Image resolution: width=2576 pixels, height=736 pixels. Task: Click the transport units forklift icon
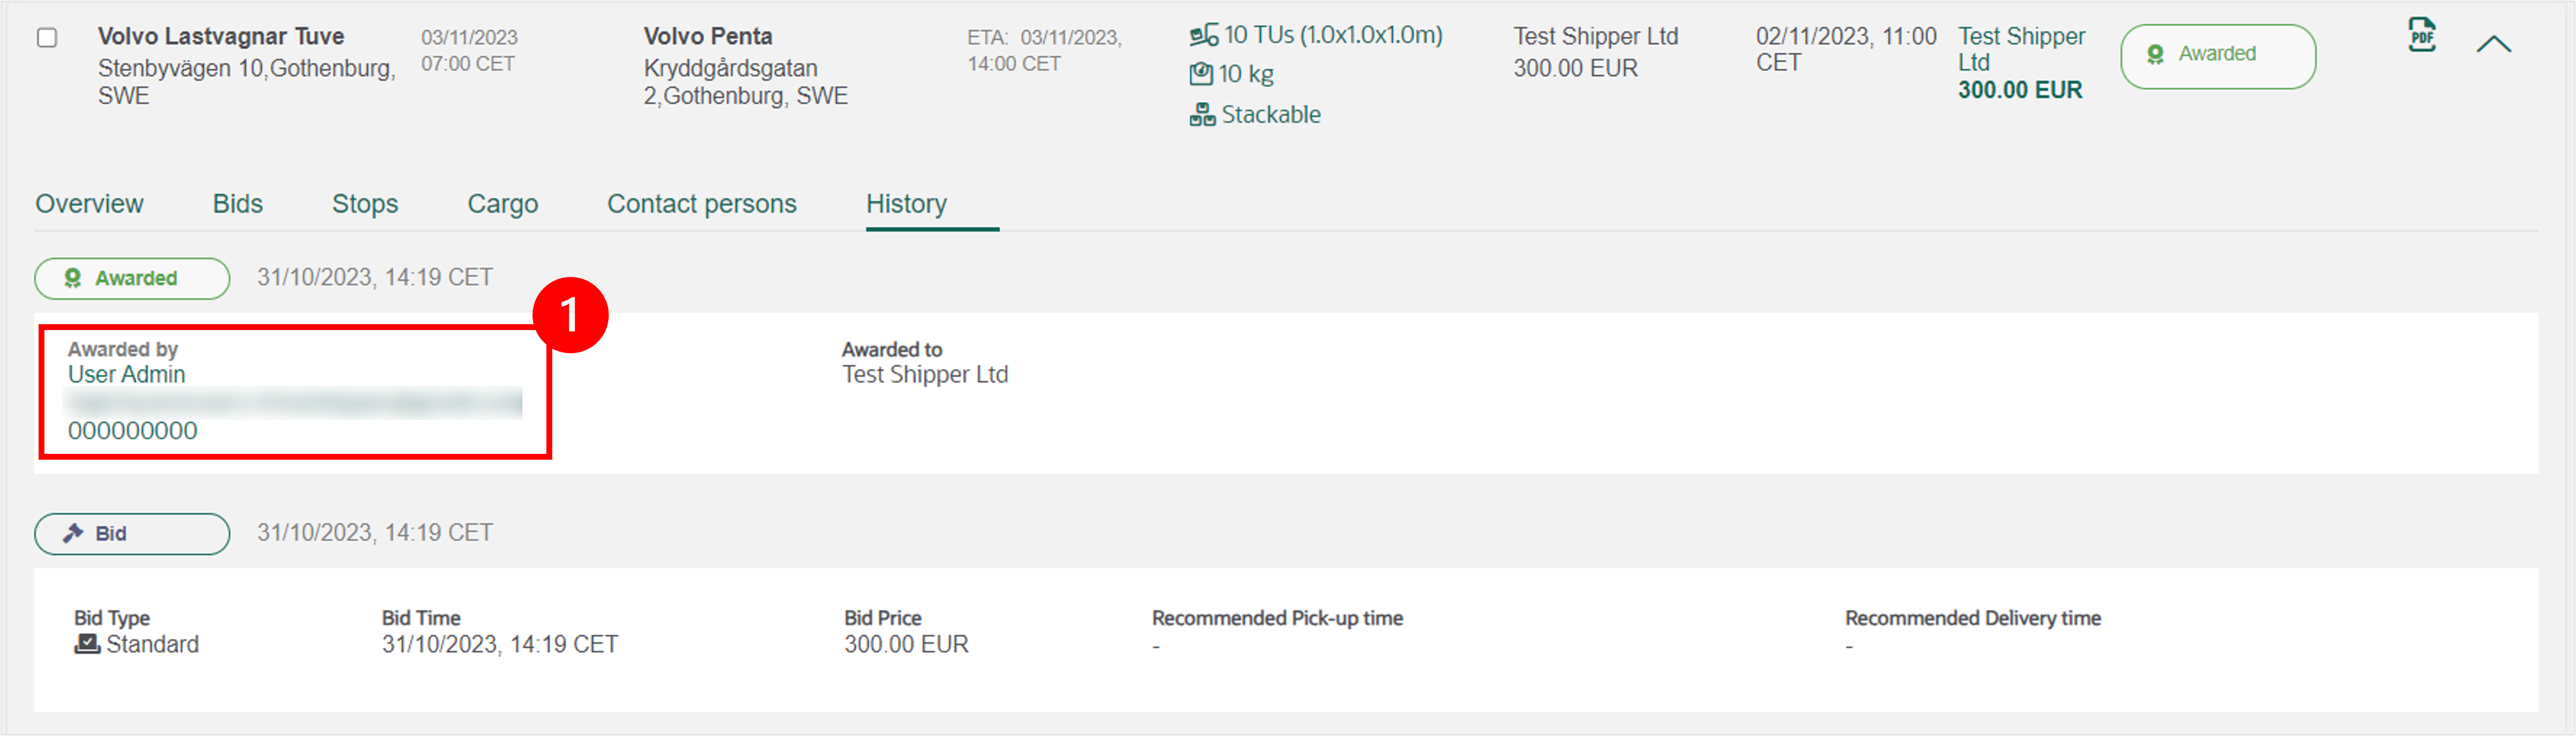[1204, 36]
